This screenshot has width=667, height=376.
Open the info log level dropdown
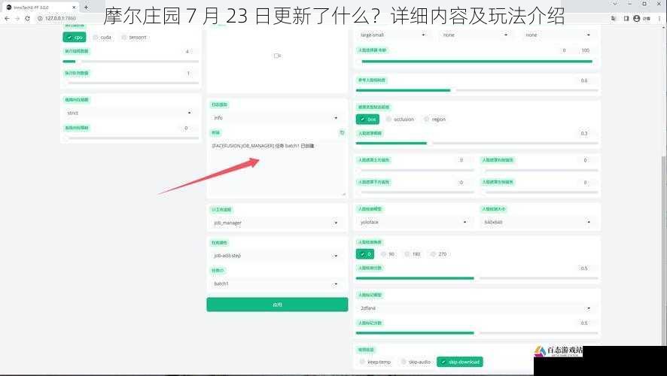[277, 117]
